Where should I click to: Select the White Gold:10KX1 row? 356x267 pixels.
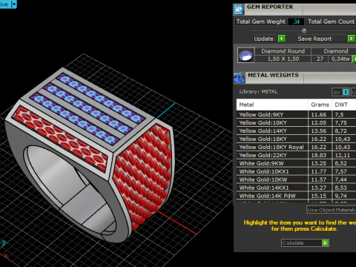(296, 171)
